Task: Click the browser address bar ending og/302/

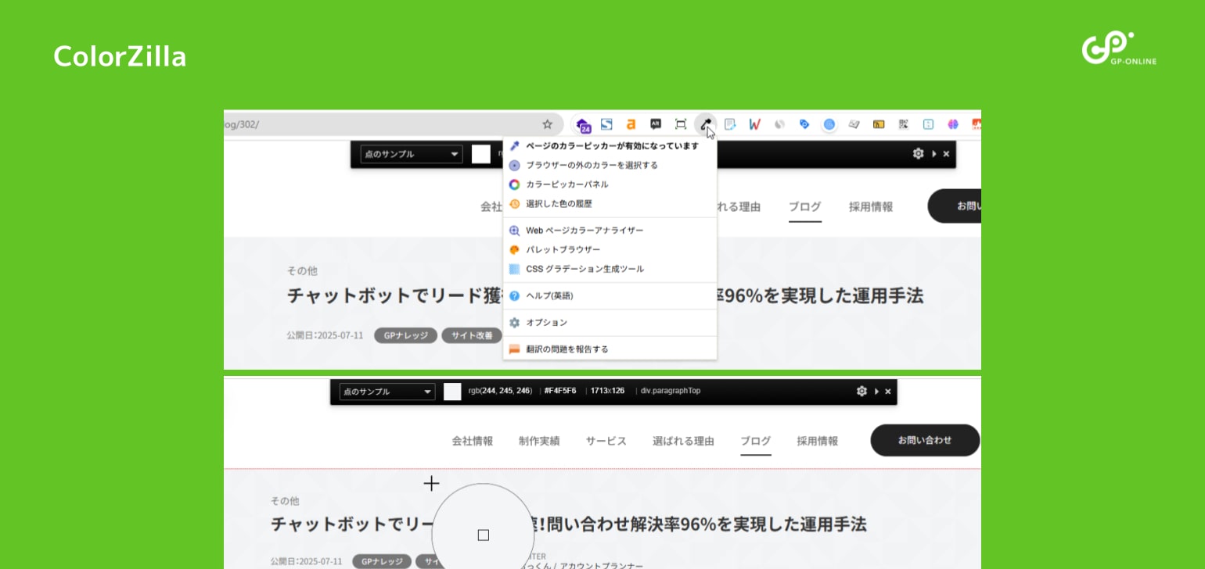Action: point(393,124)
